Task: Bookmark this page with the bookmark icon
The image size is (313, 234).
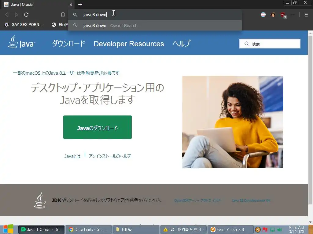Action: [63, 15]
